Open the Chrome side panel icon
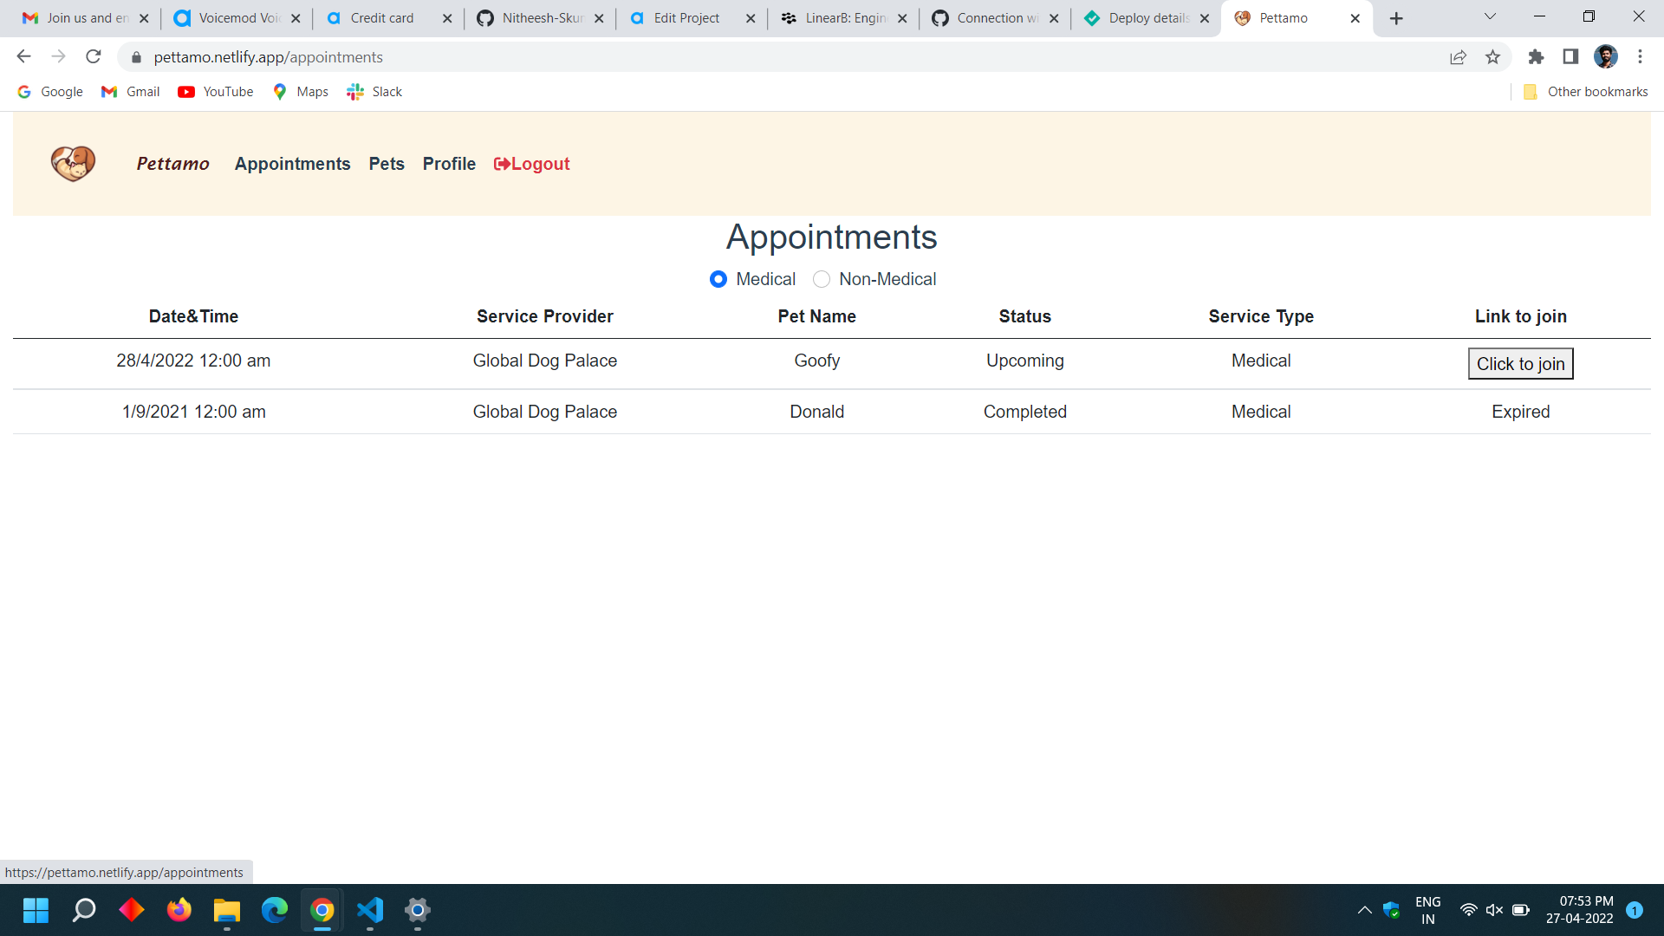This screenshot has width=1664, height=936. (1570, 57)
